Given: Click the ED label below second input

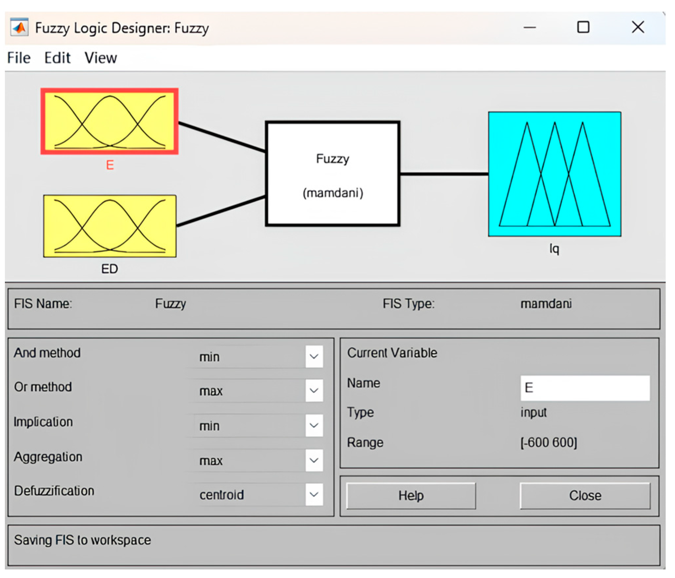Looking at the screenshot, I should coord(109,269).
